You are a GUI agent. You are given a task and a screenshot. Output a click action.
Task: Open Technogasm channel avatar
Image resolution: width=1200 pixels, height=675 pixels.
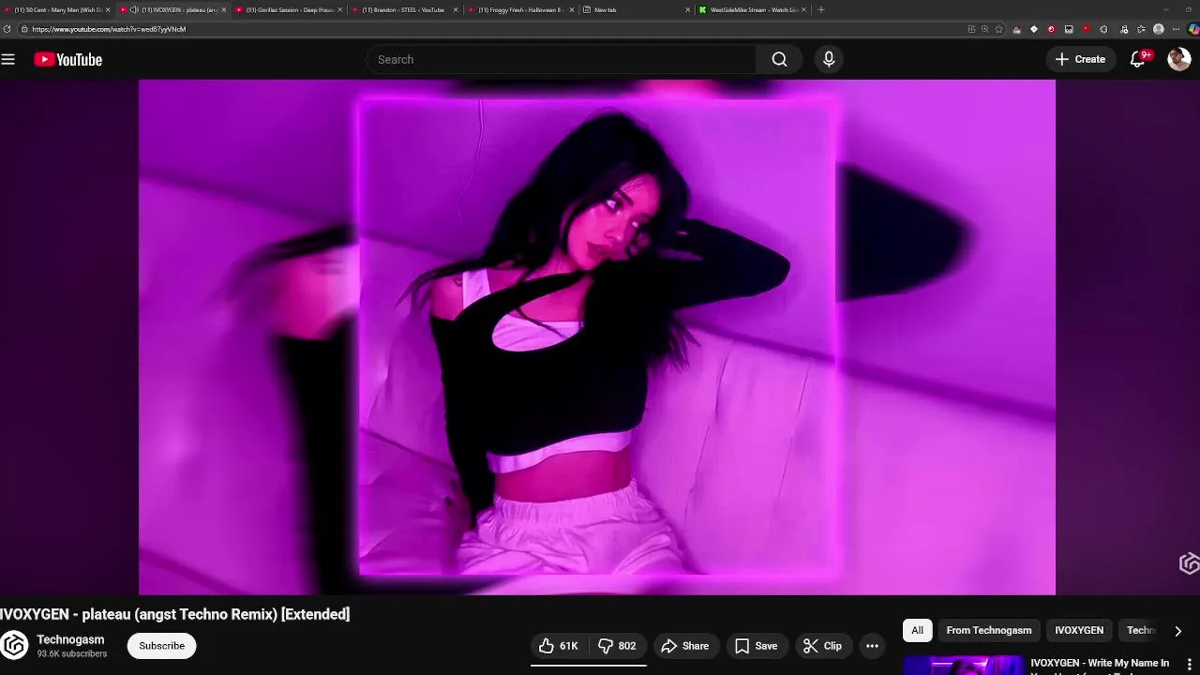pos(14,645)
